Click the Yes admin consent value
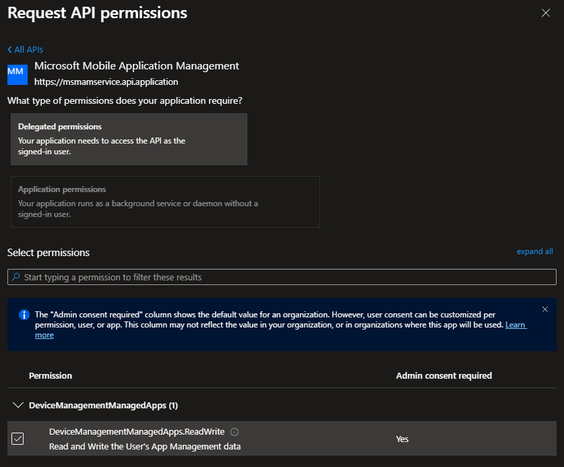 click(402, 439)
